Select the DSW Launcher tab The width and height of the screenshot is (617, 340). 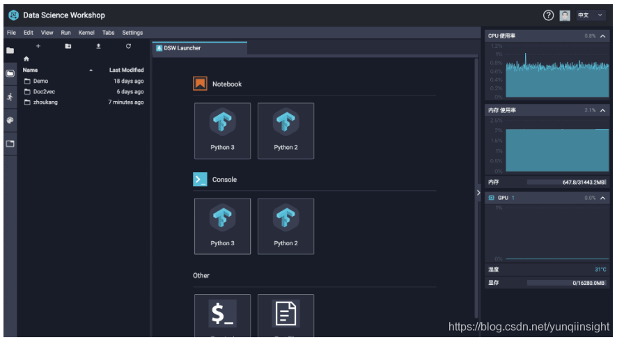click(199, 48)
